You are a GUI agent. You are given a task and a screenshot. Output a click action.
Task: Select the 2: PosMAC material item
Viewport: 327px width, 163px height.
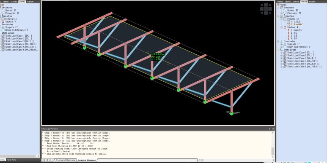pyautogui.click(x=295, y=24)
